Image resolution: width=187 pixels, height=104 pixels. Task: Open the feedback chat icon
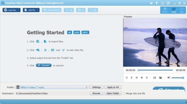click(x=163, y=3)
